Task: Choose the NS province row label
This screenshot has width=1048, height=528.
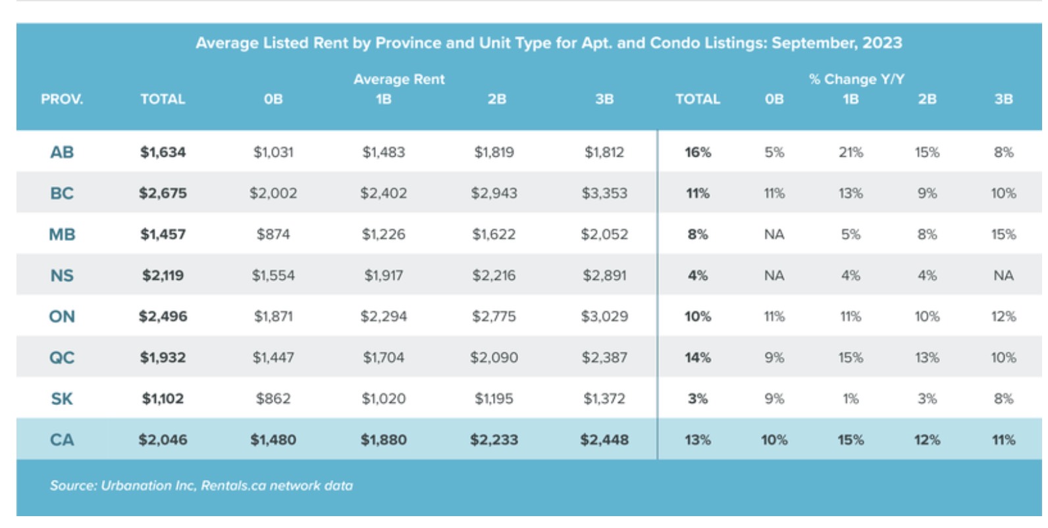Action: coord(62,276)
